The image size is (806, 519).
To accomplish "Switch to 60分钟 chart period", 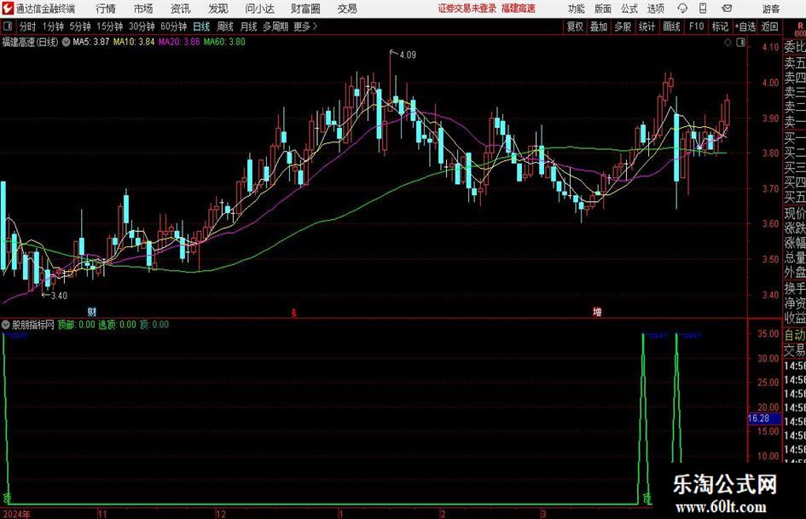I will 174,26.
